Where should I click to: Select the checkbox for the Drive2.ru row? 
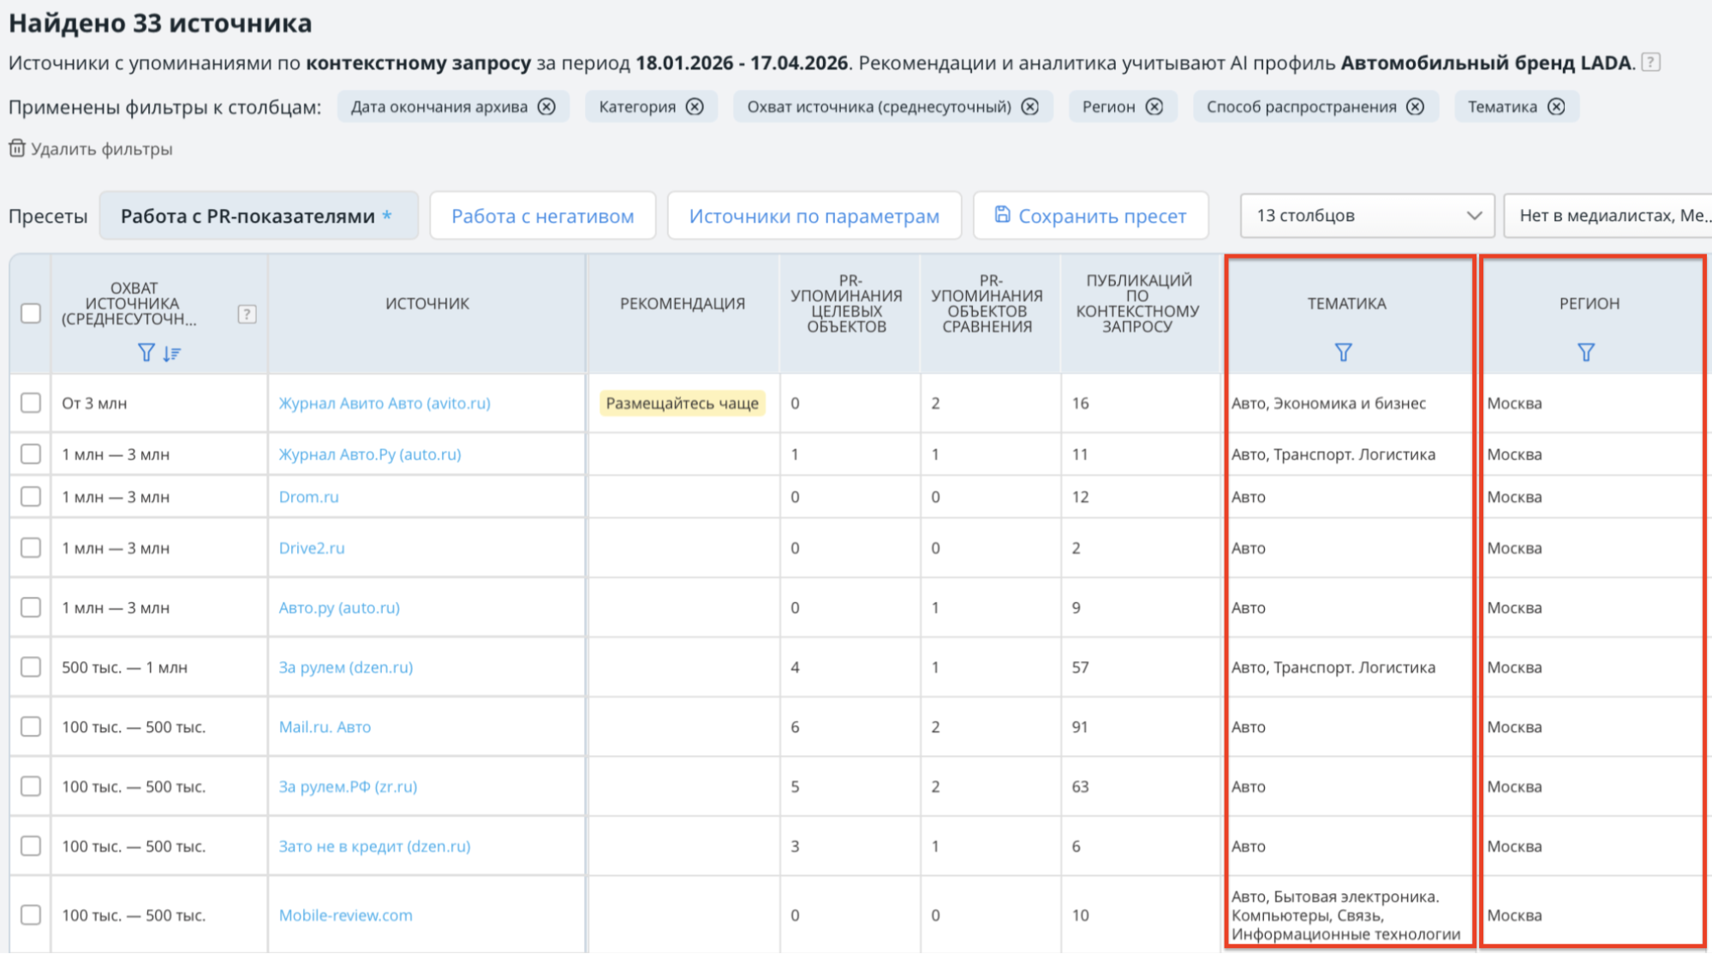(x=31, y=547)
